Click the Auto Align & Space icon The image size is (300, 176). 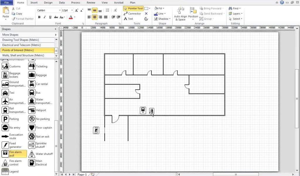coord(180,11)
